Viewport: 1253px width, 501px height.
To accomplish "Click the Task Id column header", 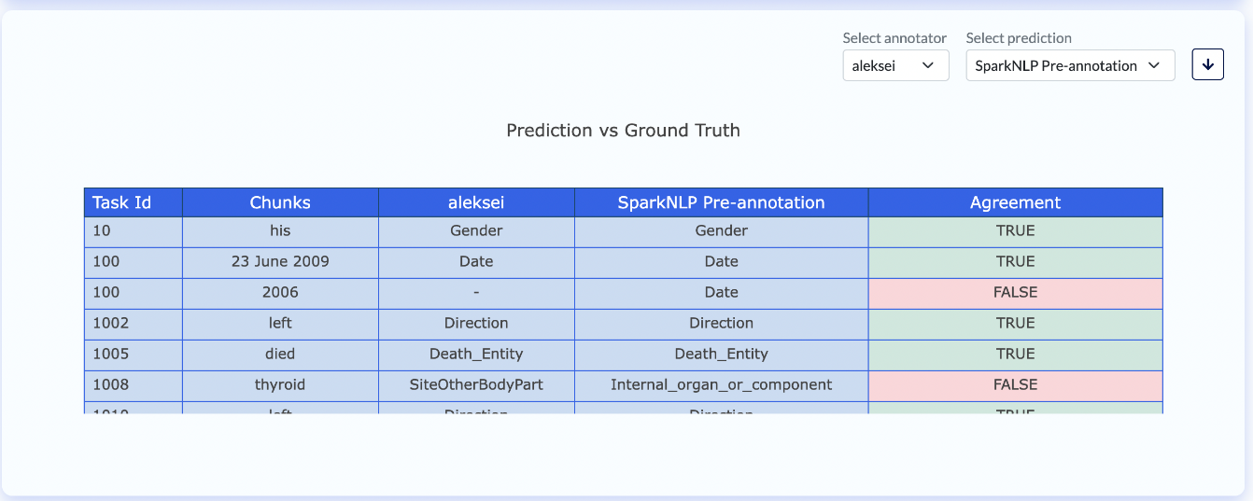I will click(x=134, y=202).
